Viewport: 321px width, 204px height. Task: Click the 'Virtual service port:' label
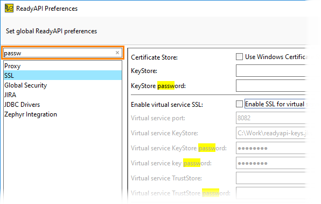click(x=158, y=118)
